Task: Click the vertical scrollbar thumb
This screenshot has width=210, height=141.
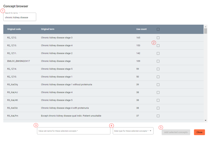Action: coord(206,31)
